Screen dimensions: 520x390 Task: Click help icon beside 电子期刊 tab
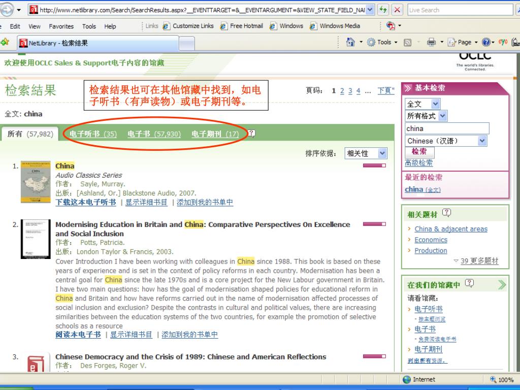(x=252, y=134)
